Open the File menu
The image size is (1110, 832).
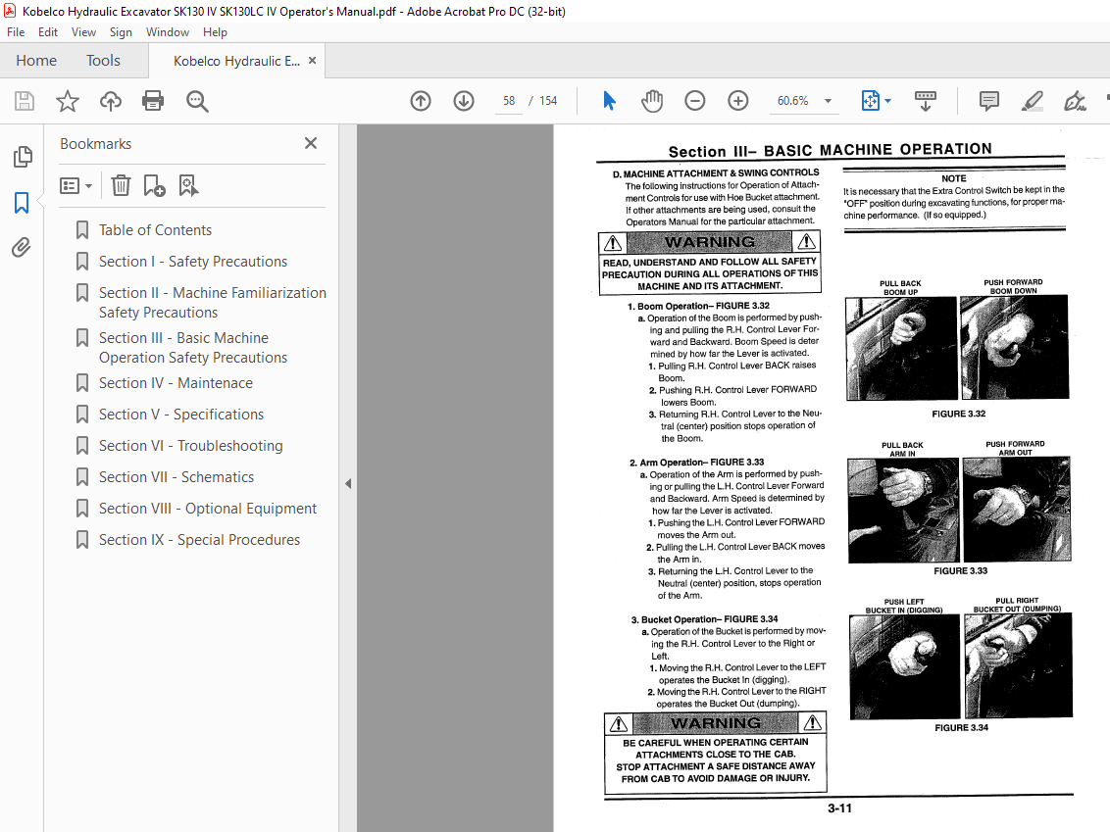tap(16, 32)
